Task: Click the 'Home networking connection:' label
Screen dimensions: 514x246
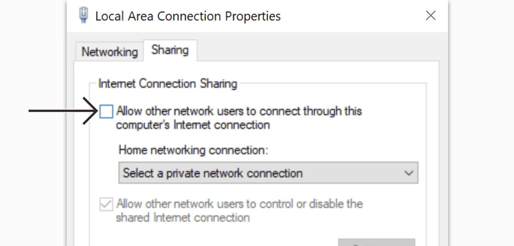Action: pyautogui.click(x=193, y=150)
